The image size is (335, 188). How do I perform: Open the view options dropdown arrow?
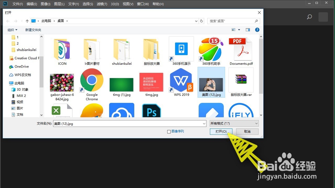point(239,30)
